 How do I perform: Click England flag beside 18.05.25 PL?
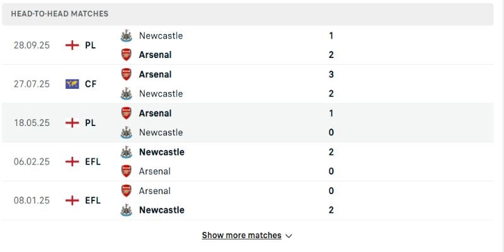[72, 123]
